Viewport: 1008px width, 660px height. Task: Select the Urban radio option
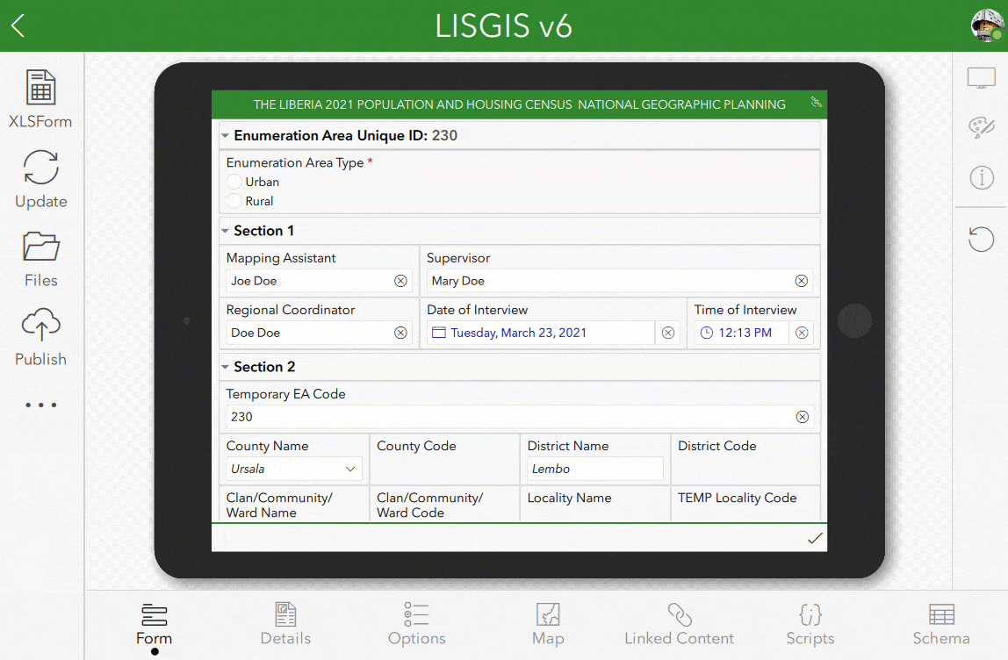pyautogui.click(x=234, y=182)
